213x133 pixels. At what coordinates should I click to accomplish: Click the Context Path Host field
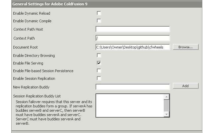click(133, 29)
